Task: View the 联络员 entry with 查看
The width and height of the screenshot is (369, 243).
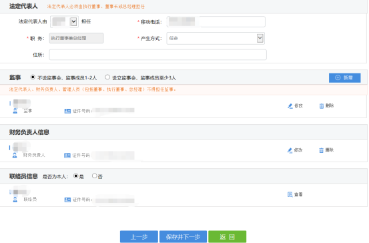Action: [295, 194]
